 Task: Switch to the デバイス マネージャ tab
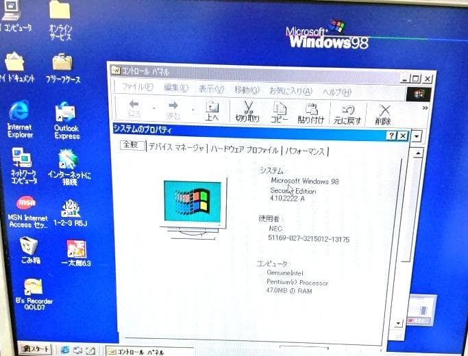point(176,147)
